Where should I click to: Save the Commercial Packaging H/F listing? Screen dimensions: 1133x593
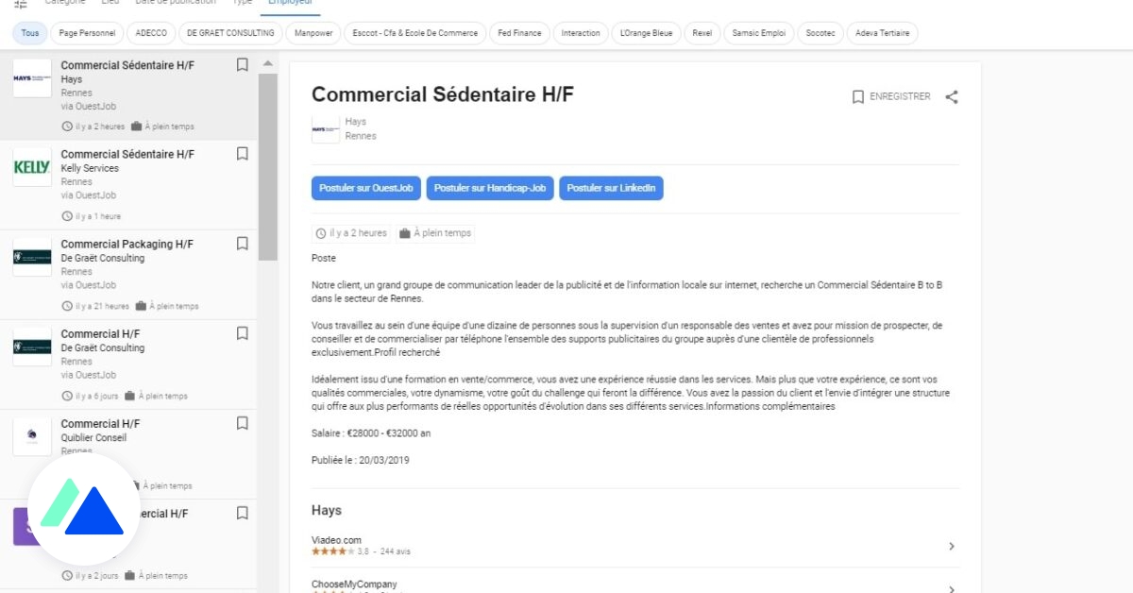(242, 244)
